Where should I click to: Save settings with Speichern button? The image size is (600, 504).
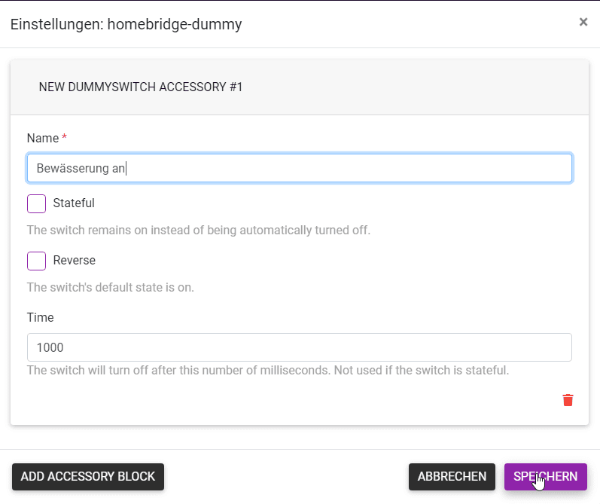pyautogui.click(x=546, y=477)
